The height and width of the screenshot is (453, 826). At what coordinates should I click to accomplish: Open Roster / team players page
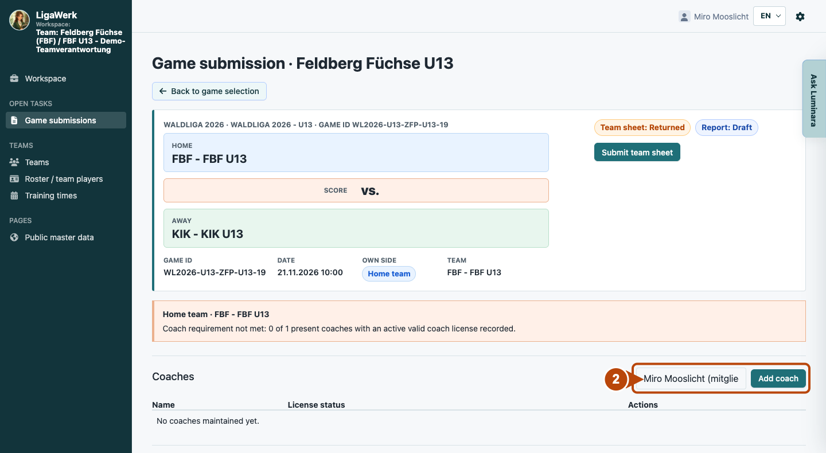pyautogui.click(x=66, y=179)
